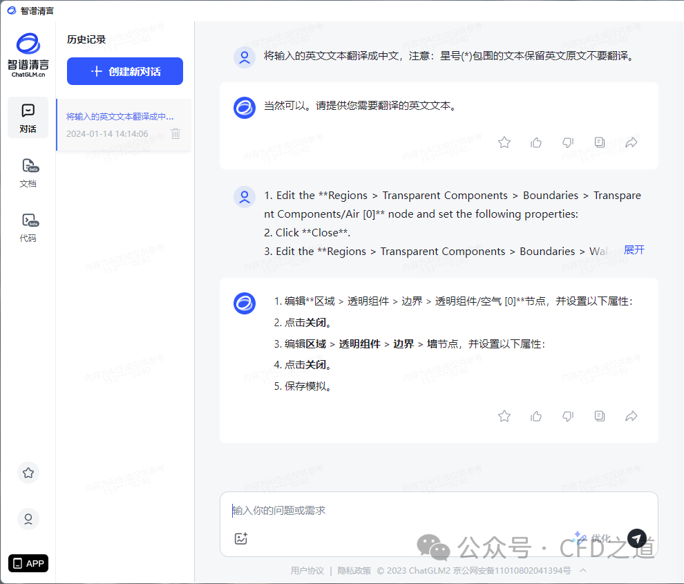Image resolution: width=684 pixels, height=584 pixels.
Task: Share the translated reply ending 保存模拟
Action: (x=631, y=416)
